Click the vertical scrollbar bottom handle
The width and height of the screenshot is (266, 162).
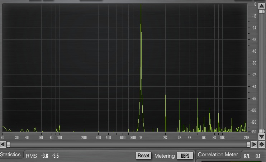pyautogui.click(x=262, y=131)
